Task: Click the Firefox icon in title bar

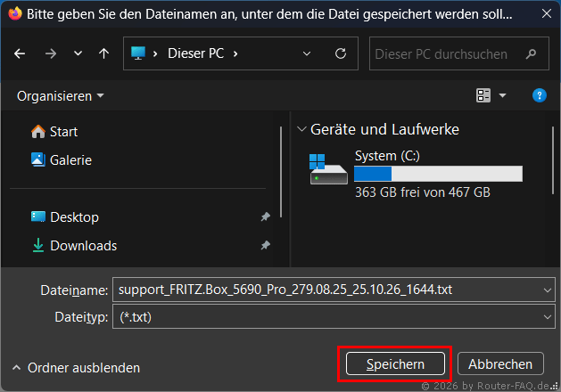Action: [15, 14]
